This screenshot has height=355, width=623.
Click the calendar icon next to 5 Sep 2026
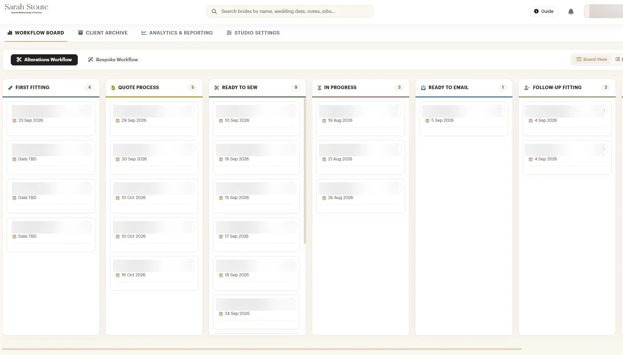tap(427, 120)
